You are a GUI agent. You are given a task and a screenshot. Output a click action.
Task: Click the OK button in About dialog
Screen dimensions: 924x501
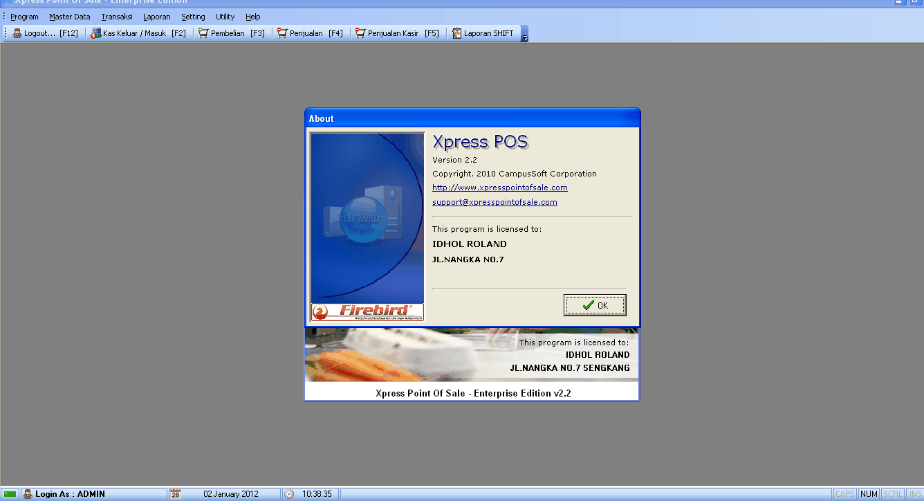(595, 305)
